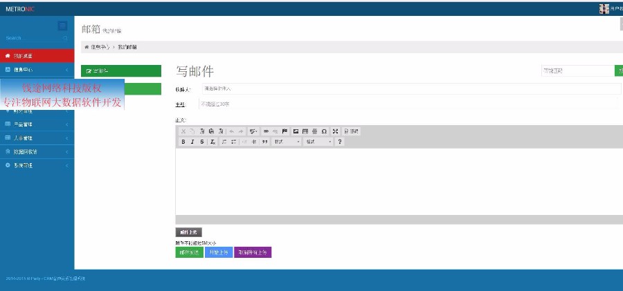Screen dimensions: 623x291
Task: Click the recipient (收件人) input field
Action: [x=411, y=89]
